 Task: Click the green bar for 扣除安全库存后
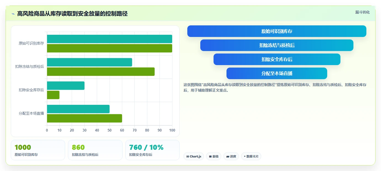point(53,95)
